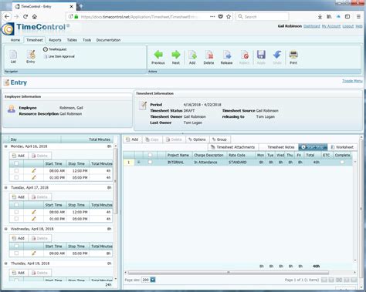Open the Group dropdown in grid toolbar
The height and width of the screenshot is (292, 366).
click(x=220, y=139)
